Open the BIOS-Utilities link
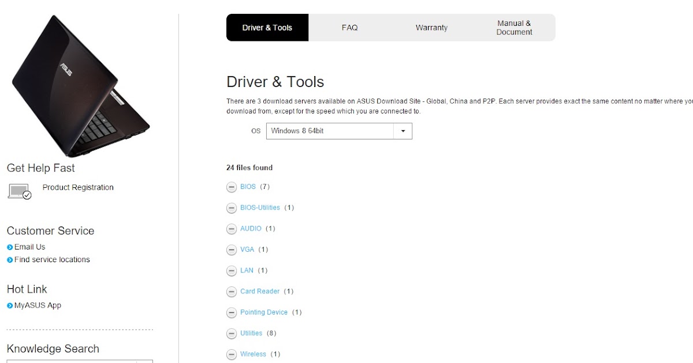This screenshot has height=363, width=693. point(260,207)
